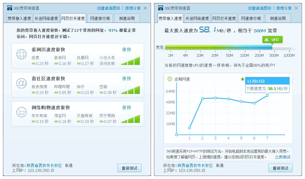Click the 360 logo in the left window title bar
The image size is (305, 179).
pyautogui.click(x=9, y=8)
